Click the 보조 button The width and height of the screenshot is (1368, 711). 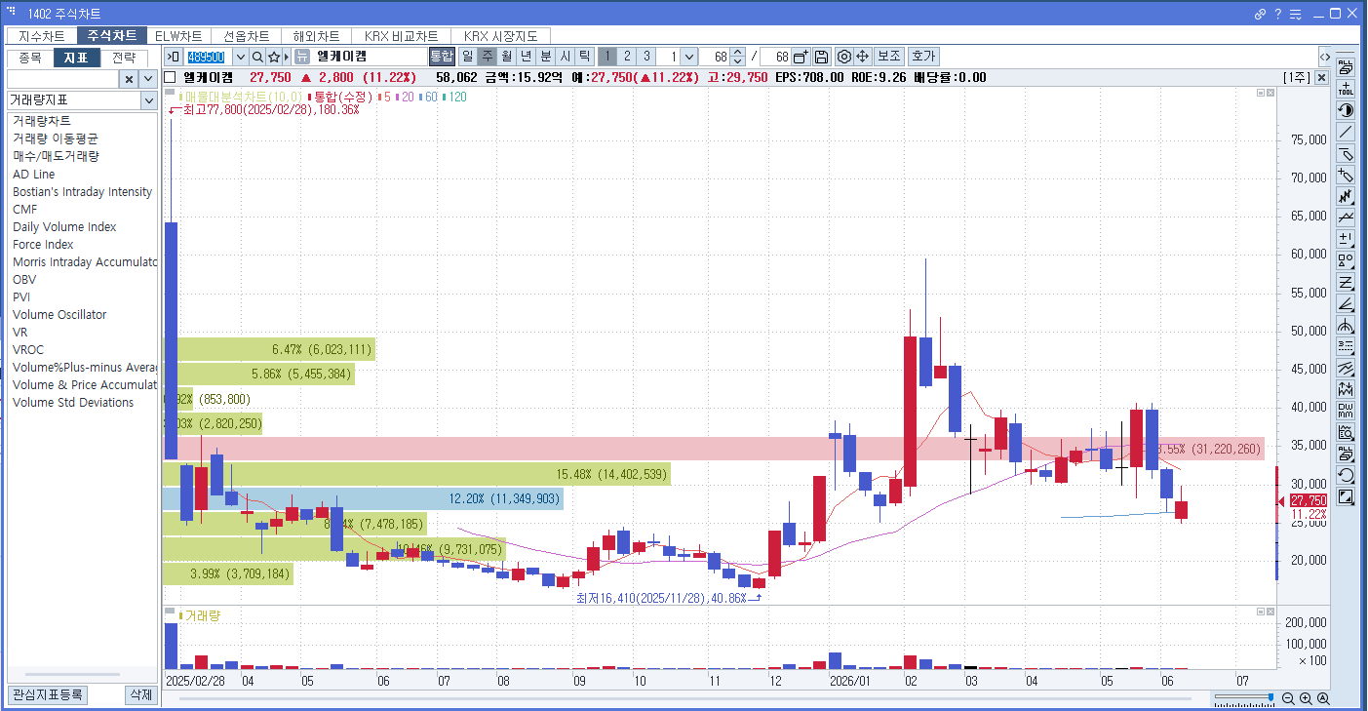(x=888, y=57)
